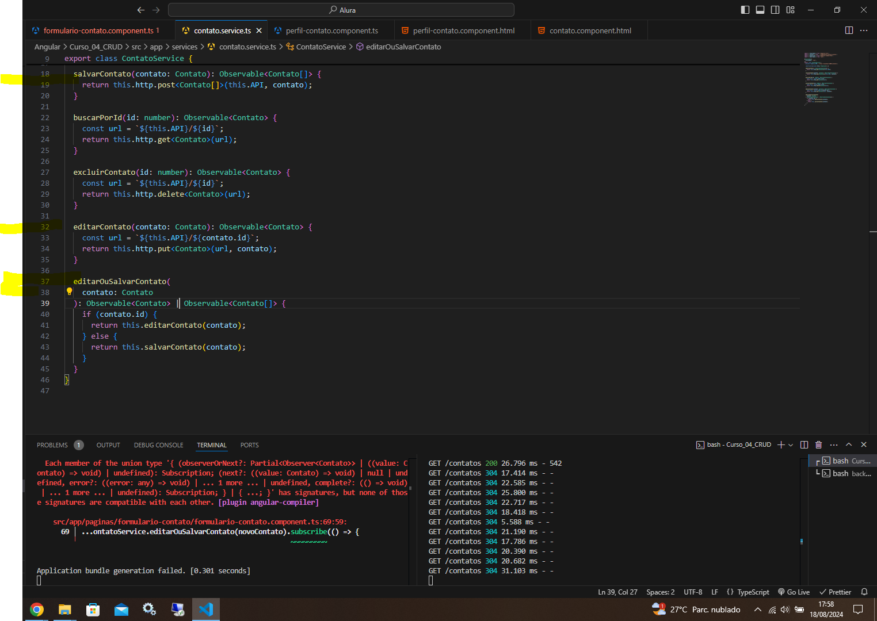Viewport: 877px width, 621px height.
Task: Open the customize layout icon
Action: (790, 10)
